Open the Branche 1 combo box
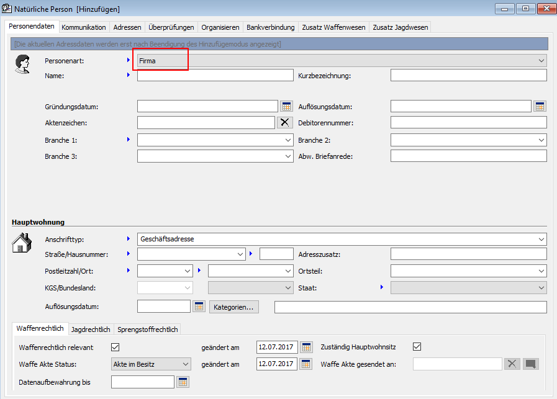Screen dimensions: 557x399 [288, 140]
